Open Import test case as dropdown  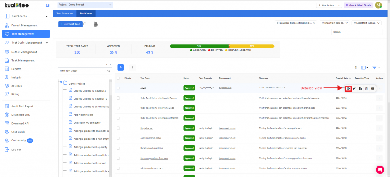point(334,23)
